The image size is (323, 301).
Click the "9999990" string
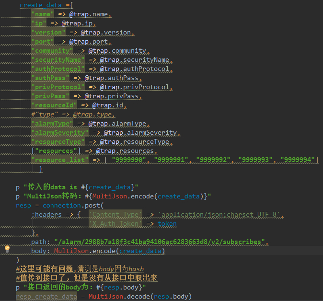click(x=129, y=160)
